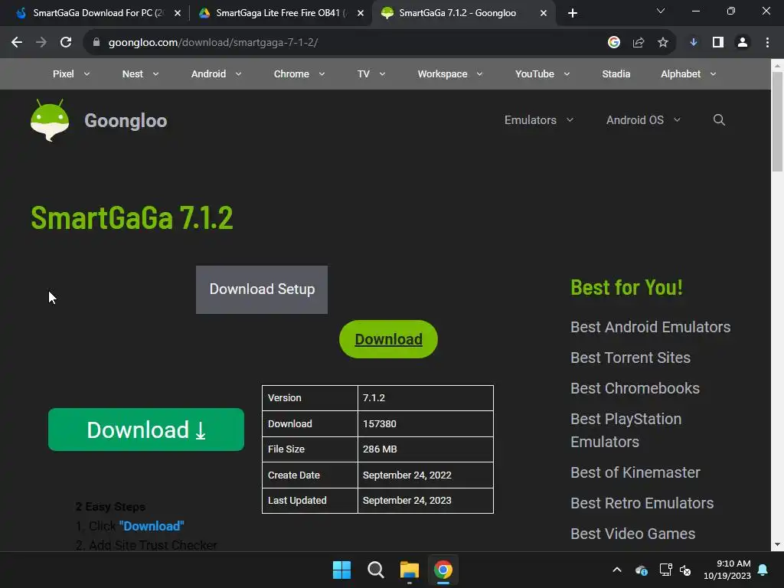Open Google lens icon in address bar

(x=614, y=43)
